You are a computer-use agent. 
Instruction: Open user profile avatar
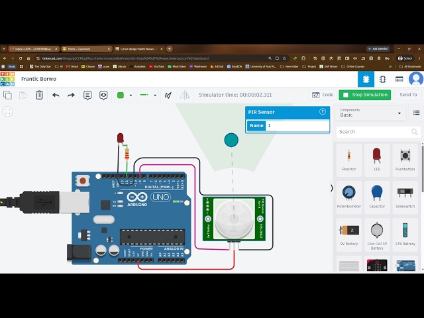click(x=416, y=79)
